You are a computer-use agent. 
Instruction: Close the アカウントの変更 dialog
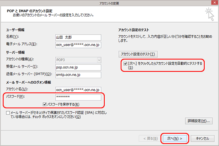point(215,2)
